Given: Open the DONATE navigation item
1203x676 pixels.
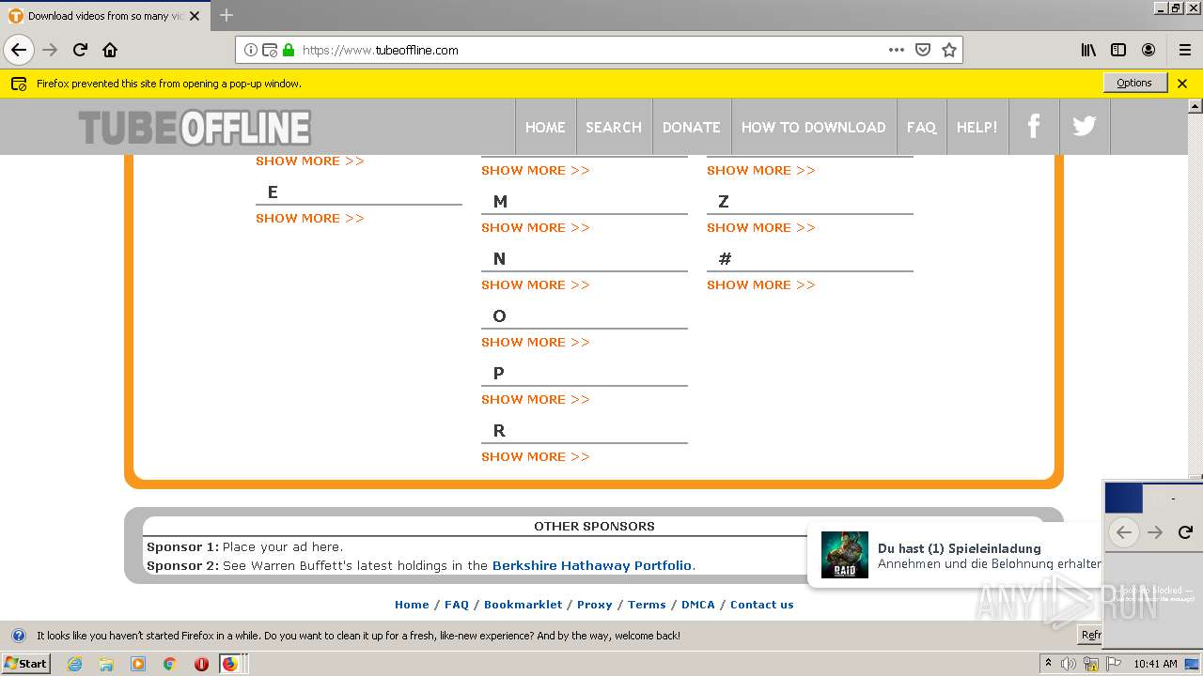Looking at the screenshot, I should [x=692, y=127].
